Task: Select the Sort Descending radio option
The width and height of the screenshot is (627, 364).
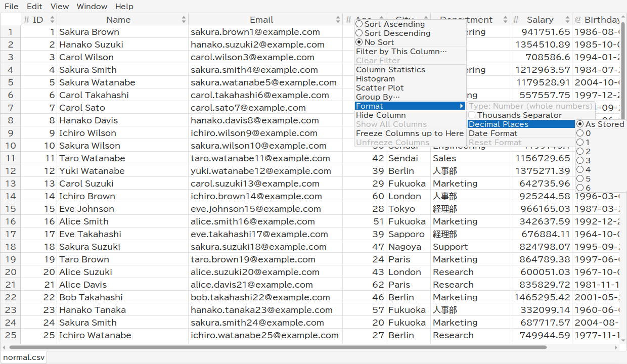Action: (x=359, y=33)
